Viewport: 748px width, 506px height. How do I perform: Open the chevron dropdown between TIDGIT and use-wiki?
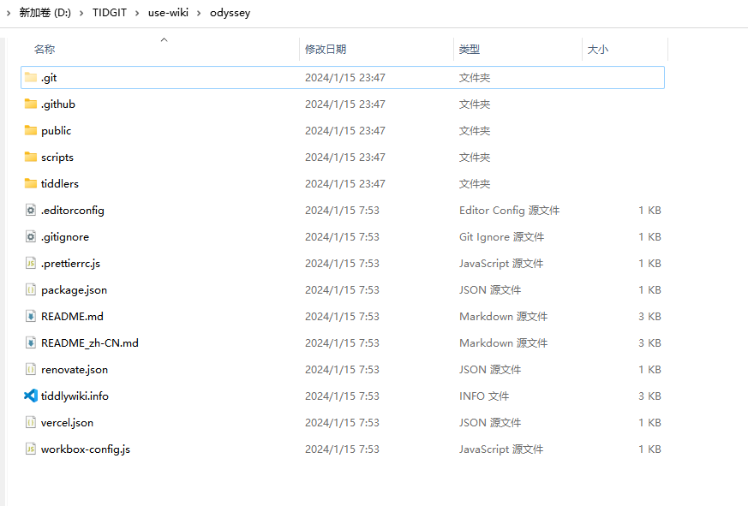click(137, 13)
